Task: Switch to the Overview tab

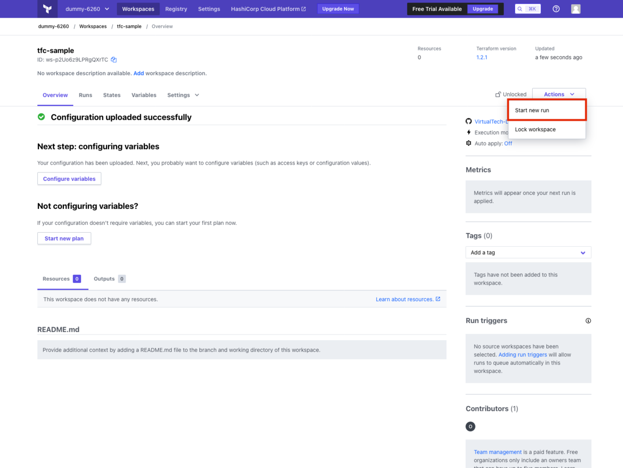Action: tap(55, 95)
